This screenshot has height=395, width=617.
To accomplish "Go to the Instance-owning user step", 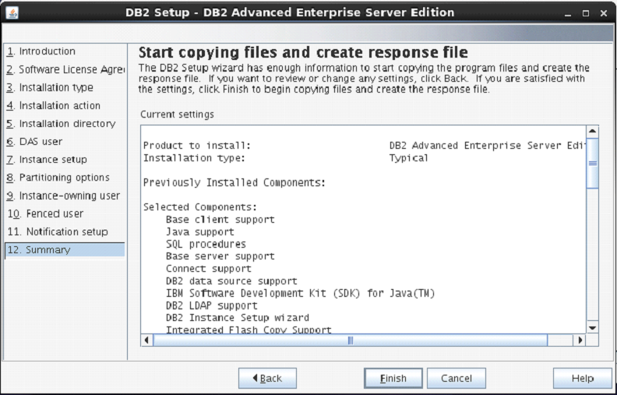I will coord(63,196).
